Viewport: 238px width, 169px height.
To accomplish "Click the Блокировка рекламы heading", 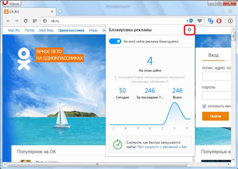I will click(x=130, y=30).
